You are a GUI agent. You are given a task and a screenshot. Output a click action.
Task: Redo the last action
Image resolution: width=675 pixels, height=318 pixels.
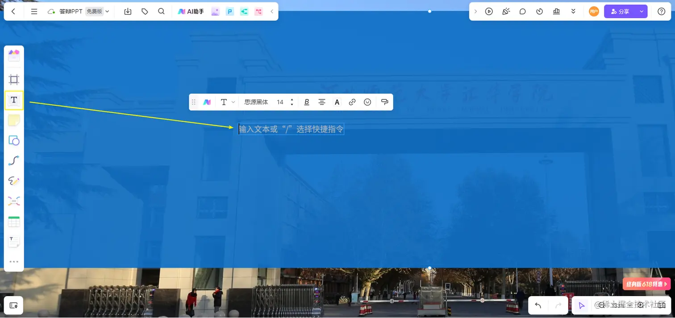558,306
